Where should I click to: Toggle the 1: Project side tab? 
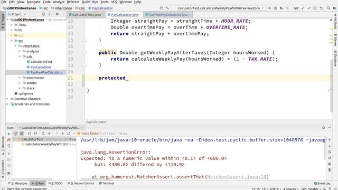(3, 21)
